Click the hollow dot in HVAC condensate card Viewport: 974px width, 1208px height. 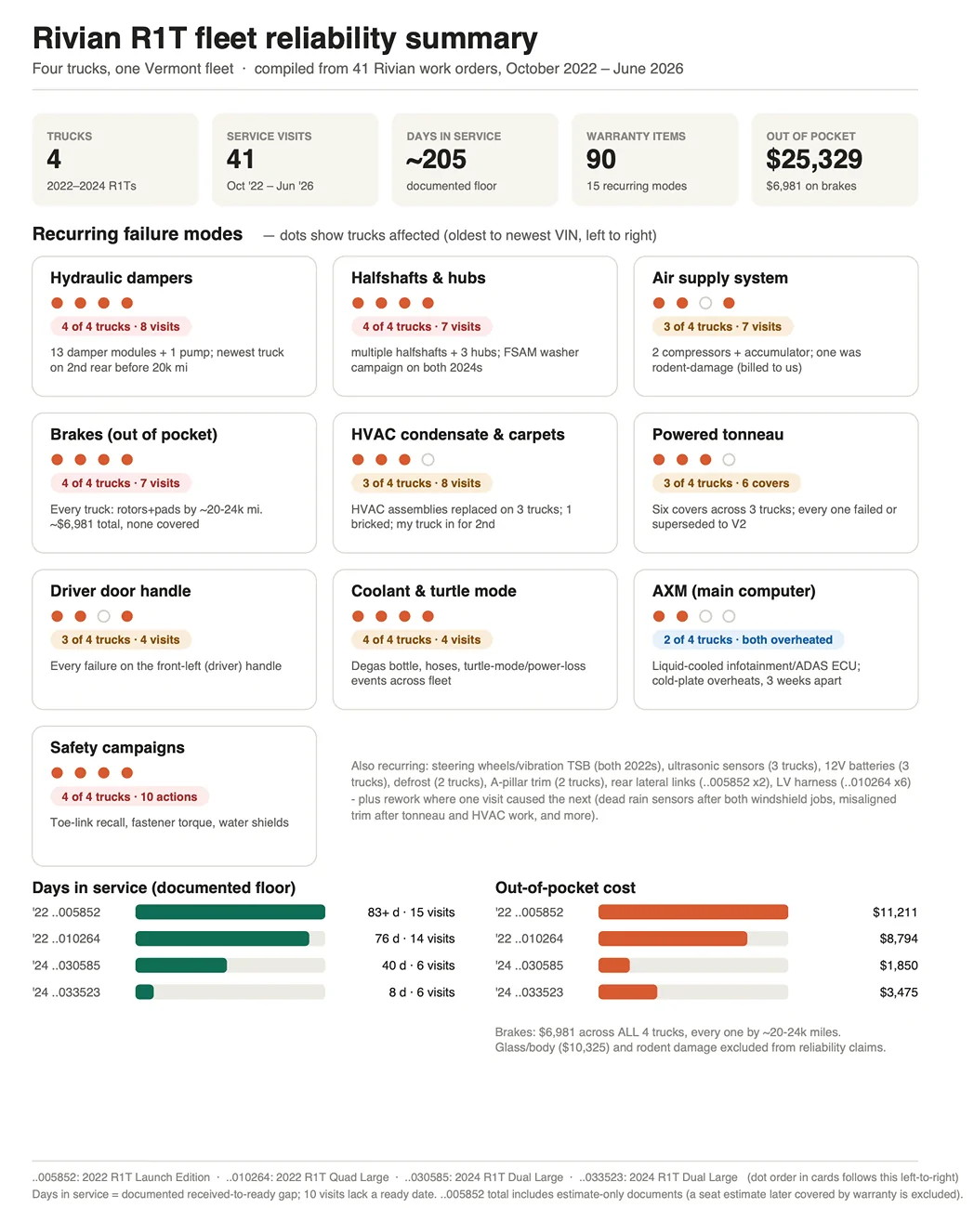(x=428, y=459)
